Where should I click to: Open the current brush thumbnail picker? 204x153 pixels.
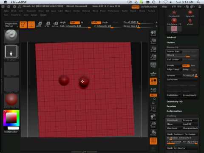(x=11, y=36)
